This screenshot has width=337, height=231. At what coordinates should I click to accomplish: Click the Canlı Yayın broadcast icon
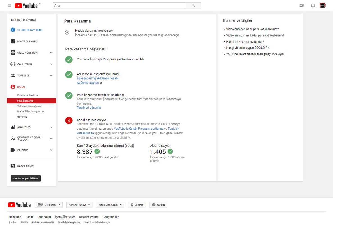13,64
